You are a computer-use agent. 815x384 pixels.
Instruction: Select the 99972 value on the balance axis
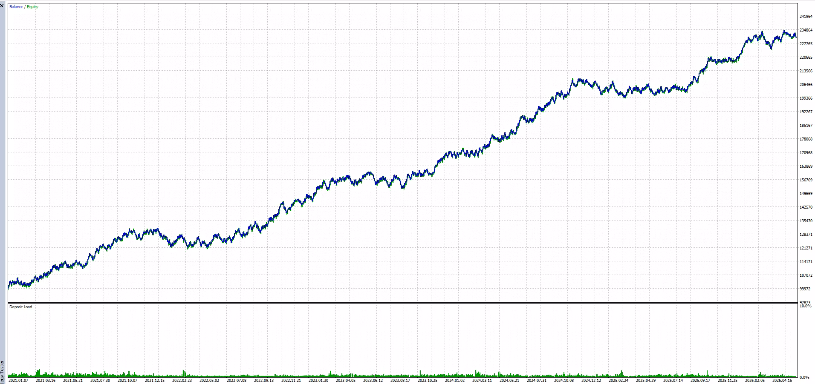pos(805,289)
